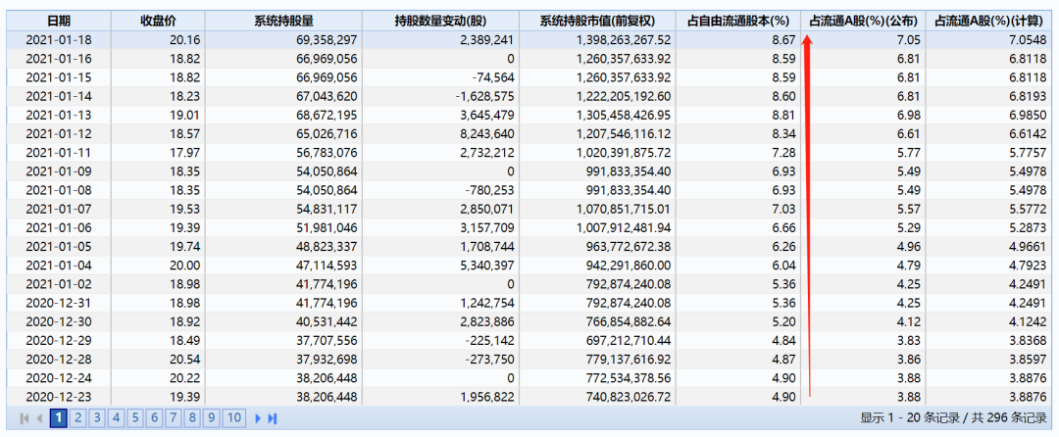Go to the first page arrow icon

25,418
